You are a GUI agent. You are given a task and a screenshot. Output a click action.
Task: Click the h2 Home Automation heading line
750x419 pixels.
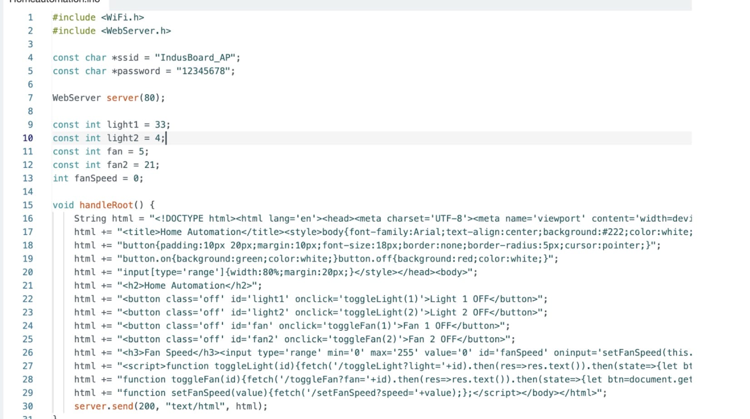(x=168, y=286)
